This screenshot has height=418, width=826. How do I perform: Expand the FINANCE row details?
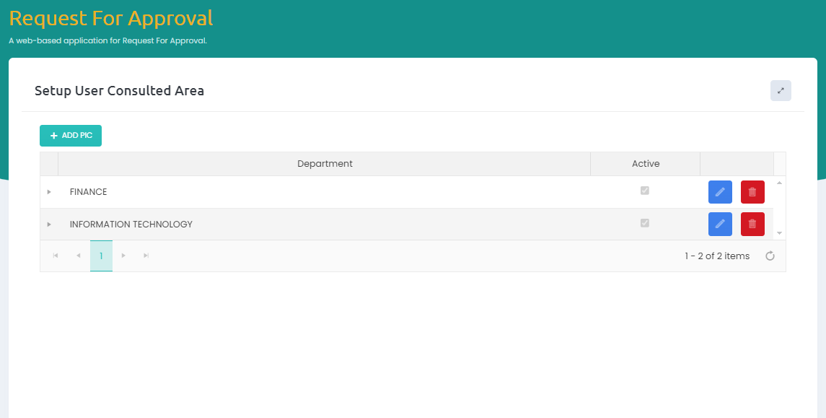tap(49, 192)
